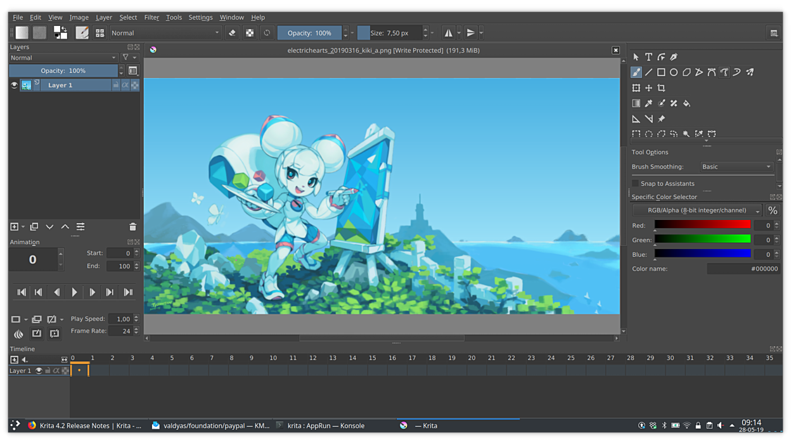The image size is (791, 445).
Task: Play the animation
Action: click(74, 292)
